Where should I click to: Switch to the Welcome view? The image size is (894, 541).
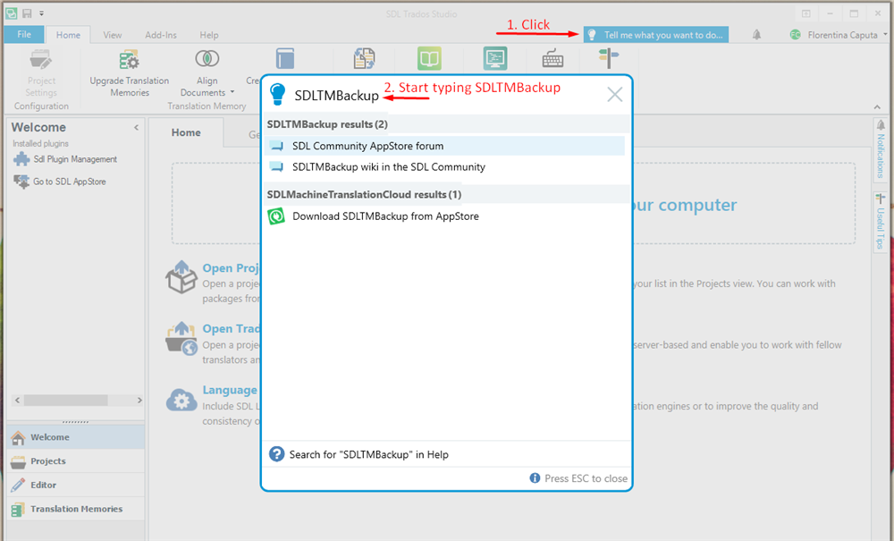[x=75, y=437]
